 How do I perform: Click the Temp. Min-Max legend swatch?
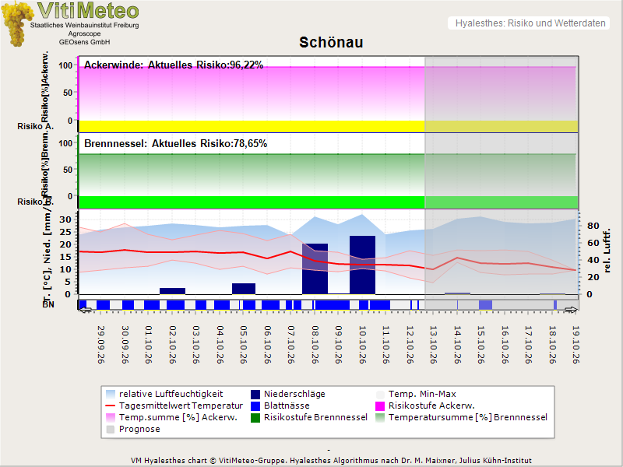(380, 395)
